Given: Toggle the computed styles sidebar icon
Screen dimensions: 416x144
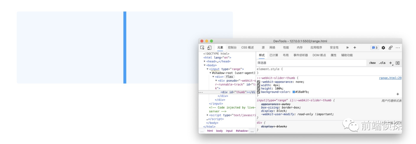Looking at the screenshot, I should pyautogui.click(x=398, y=63).
